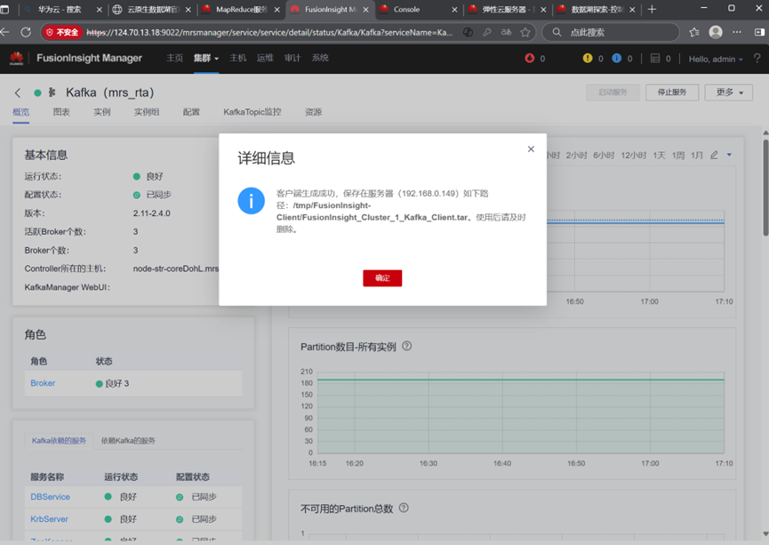Close the FusionInsight browser tab

point(366,9)
